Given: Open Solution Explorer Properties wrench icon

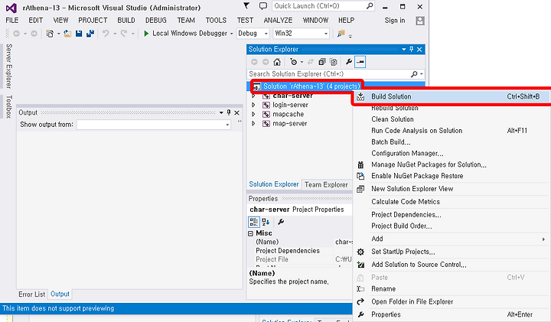Looking at the screenshot, I should point(349,62).
